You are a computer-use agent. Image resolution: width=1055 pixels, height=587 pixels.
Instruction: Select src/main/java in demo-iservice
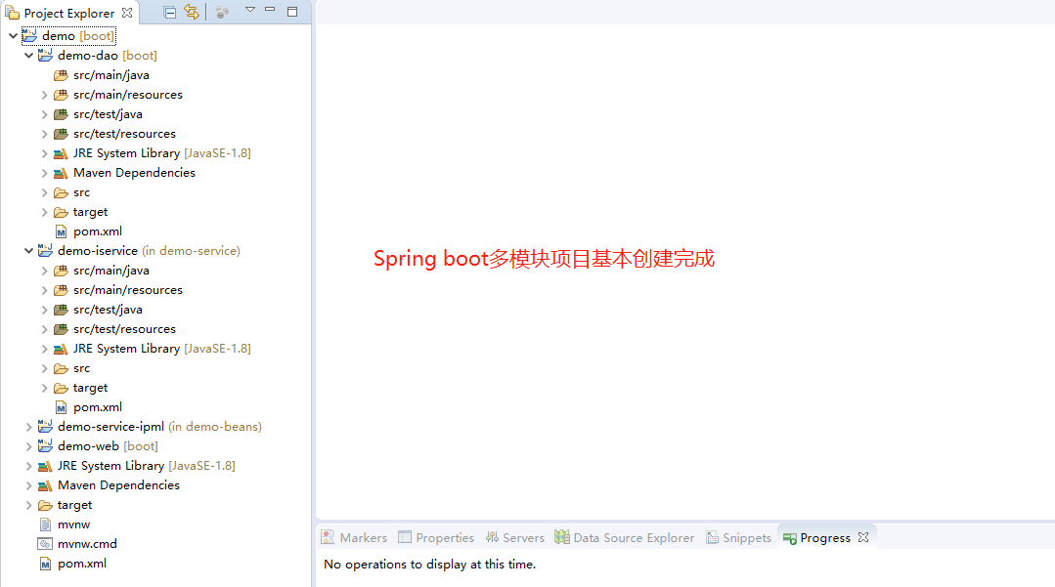click(111, 271)
